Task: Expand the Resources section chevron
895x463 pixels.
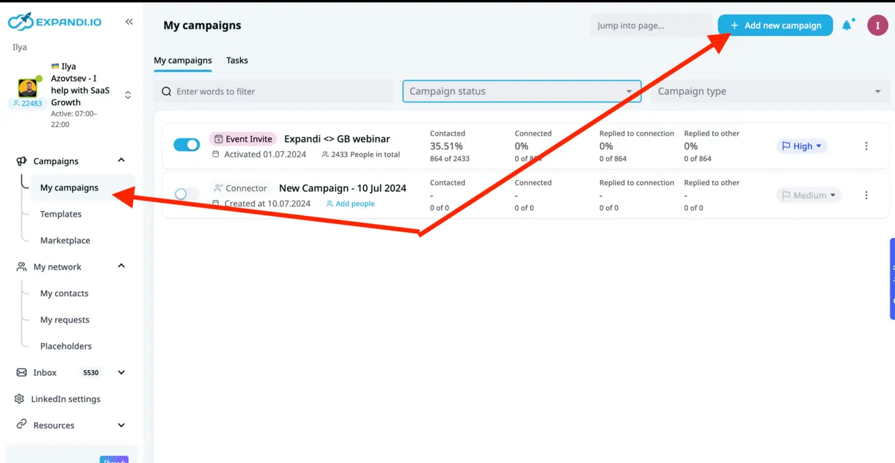Action: (x=121, y=425)
